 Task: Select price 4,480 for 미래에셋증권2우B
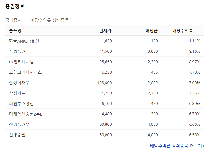point(107,114)
